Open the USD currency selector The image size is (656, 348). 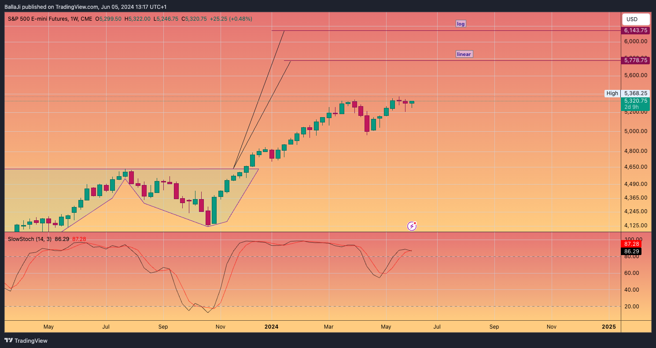pos(636,19)
